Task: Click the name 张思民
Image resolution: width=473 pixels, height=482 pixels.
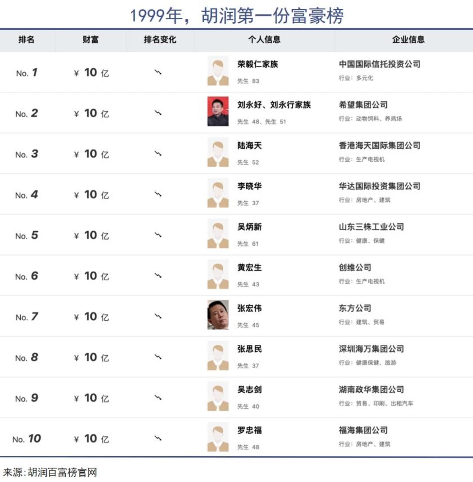Action: point(249,349)
